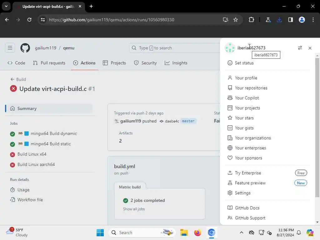
Task: Switch to the Pull requests tab
Action: point(49,63)
